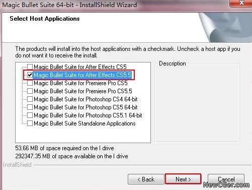Select Photoshop CS5.1 64-bit list entry text
Screen dimensions: 252x190
pos(88,115)
